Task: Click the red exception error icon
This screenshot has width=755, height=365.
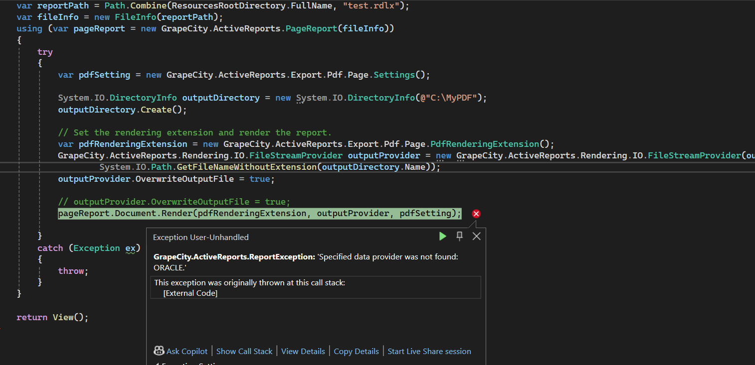Action: click(476, 214)
